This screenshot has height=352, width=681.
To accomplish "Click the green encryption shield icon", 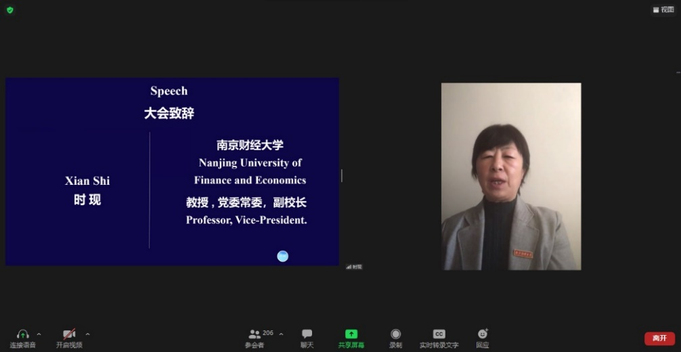I will tap(9, 10).
